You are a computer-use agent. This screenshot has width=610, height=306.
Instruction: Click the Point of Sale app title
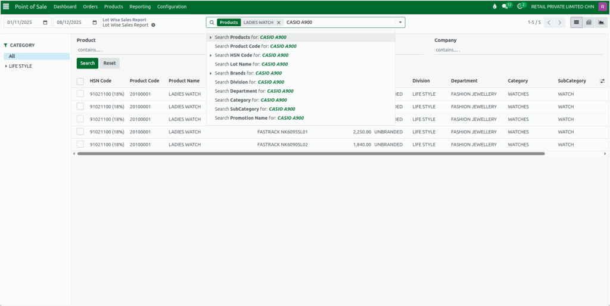point(31,7)
